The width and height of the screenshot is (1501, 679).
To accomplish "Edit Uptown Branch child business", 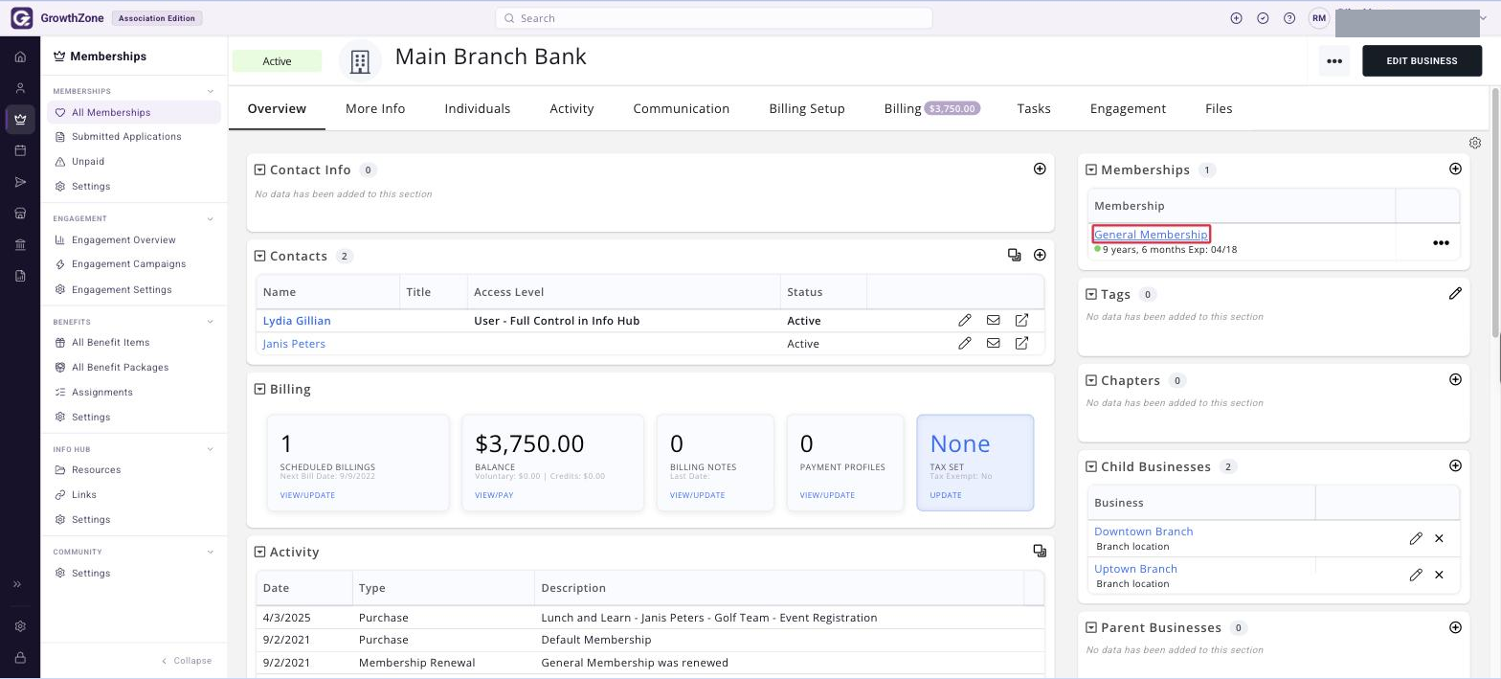I will click(x=1416, y=575).
